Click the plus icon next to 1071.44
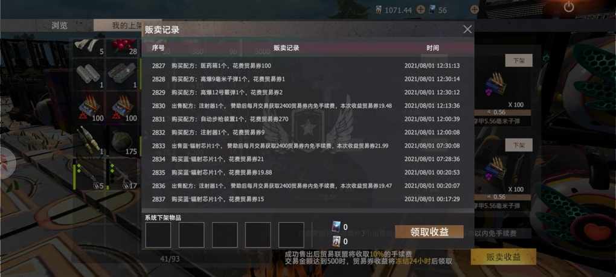Screen dimensions: 616x277 tap(420, 10)
